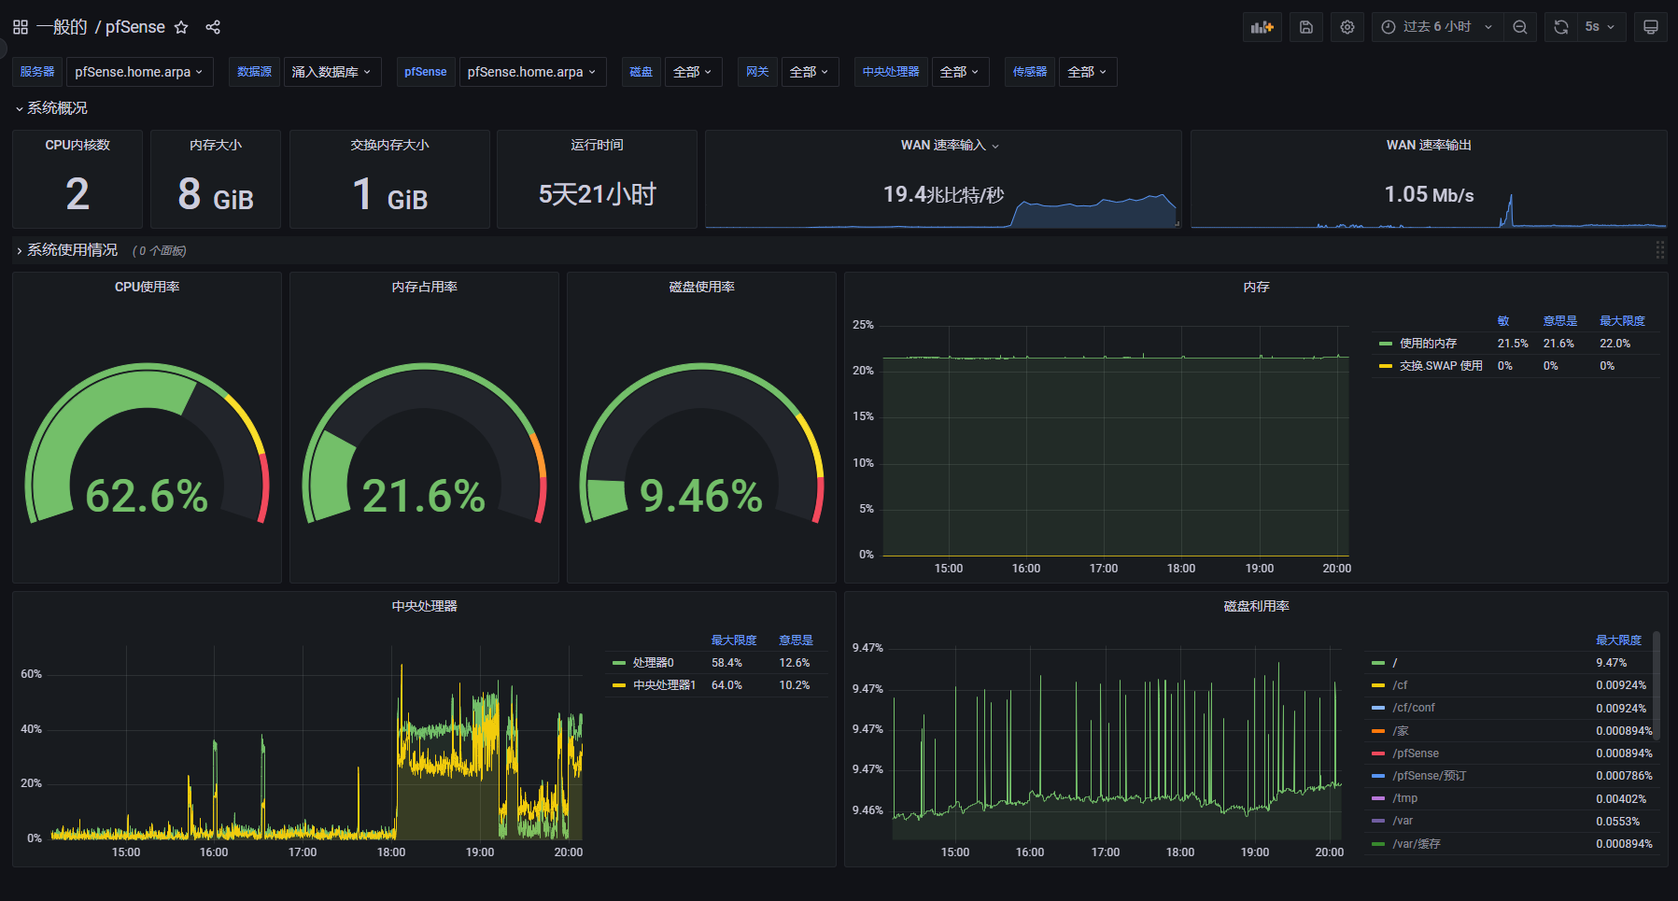The image size is (1678, 901).
Task: Save the dashboard via the save icon
Action: tap(1305, 26)
